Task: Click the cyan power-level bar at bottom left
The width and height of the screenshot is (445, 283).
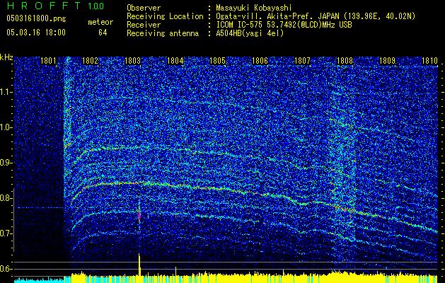Action: [x=39, y=279]
